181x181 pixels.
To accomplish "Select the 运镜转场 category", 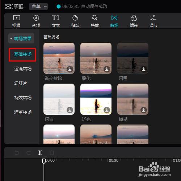I will 23,69.
